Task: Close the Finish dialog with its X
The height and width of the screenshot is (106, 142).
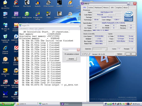Action: [x=78, y=50]
